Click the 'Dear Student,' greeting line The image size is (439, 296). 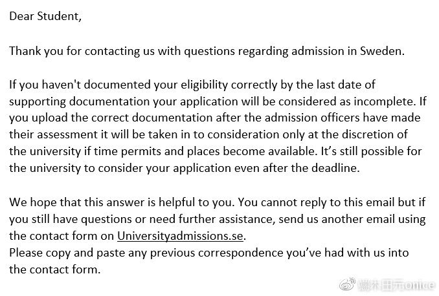45,16
